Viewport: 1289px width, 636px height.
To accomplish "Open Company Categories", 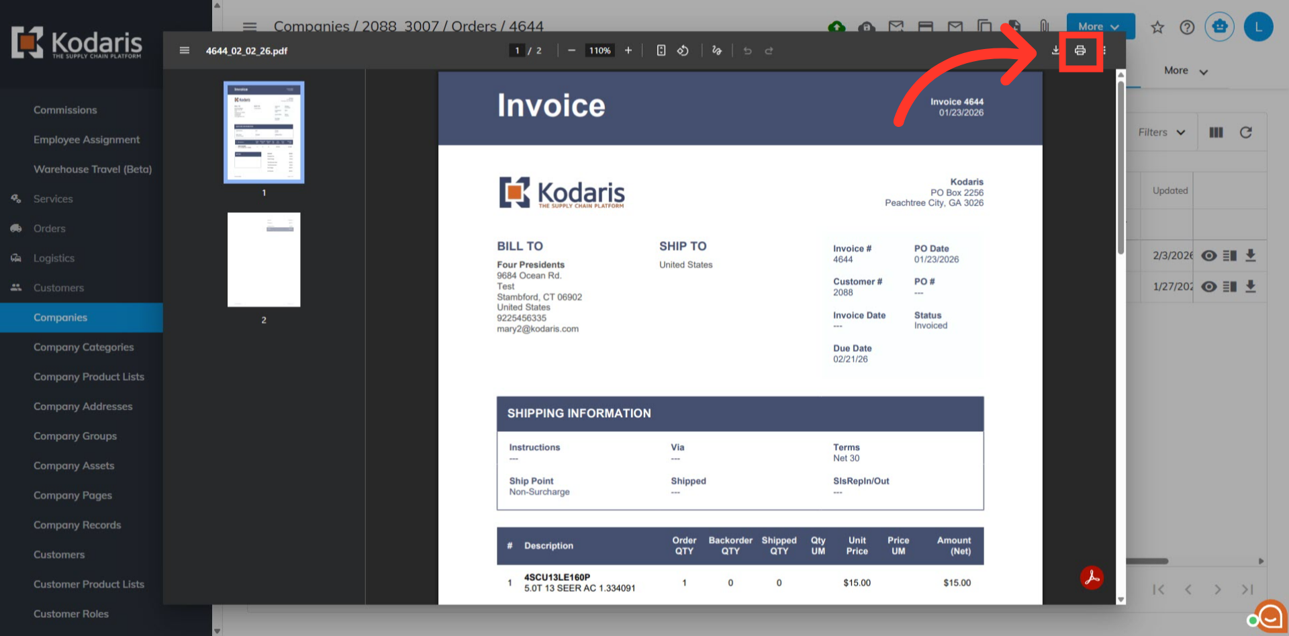I will tap(83, 347).
